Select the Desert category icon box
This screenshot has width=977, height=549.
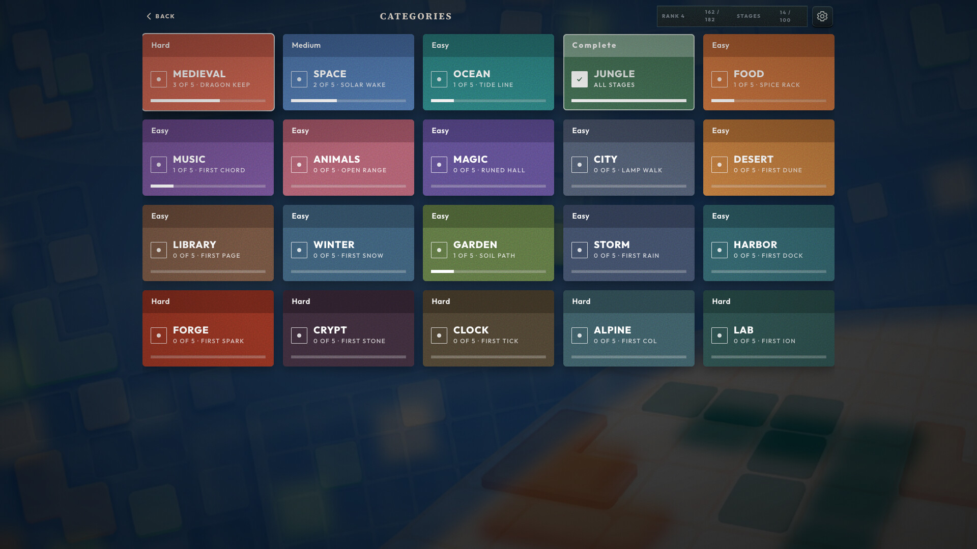tap(720, 165)
